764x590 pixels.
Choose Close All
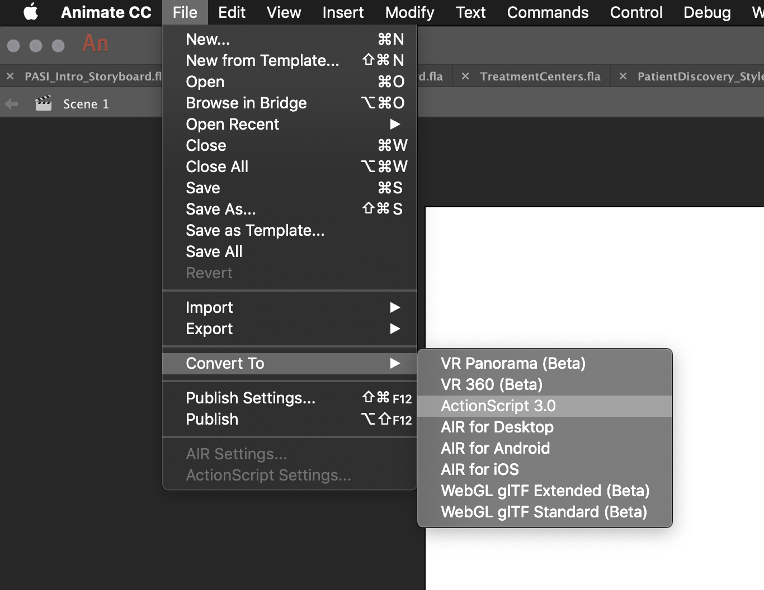(x=290, y=166)
